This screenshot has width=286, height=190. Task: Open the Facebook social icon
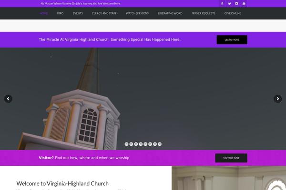tap(222, 3)
